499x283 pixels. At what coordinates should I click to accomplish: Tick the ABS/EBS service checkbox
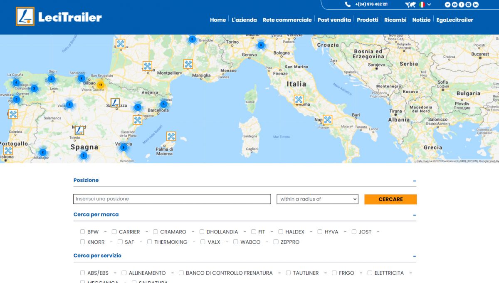click(83, 273)
